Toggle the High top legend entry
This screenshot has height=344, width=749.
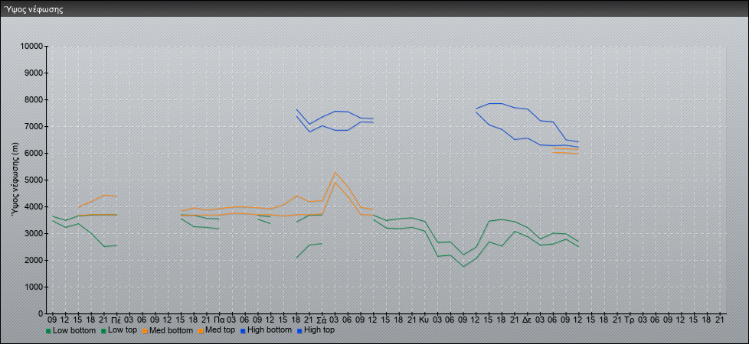coord(314,329)
